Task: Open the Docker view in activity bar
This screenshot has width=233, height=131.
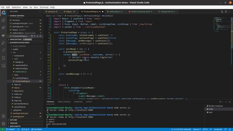Action: (x=3, y=35)
